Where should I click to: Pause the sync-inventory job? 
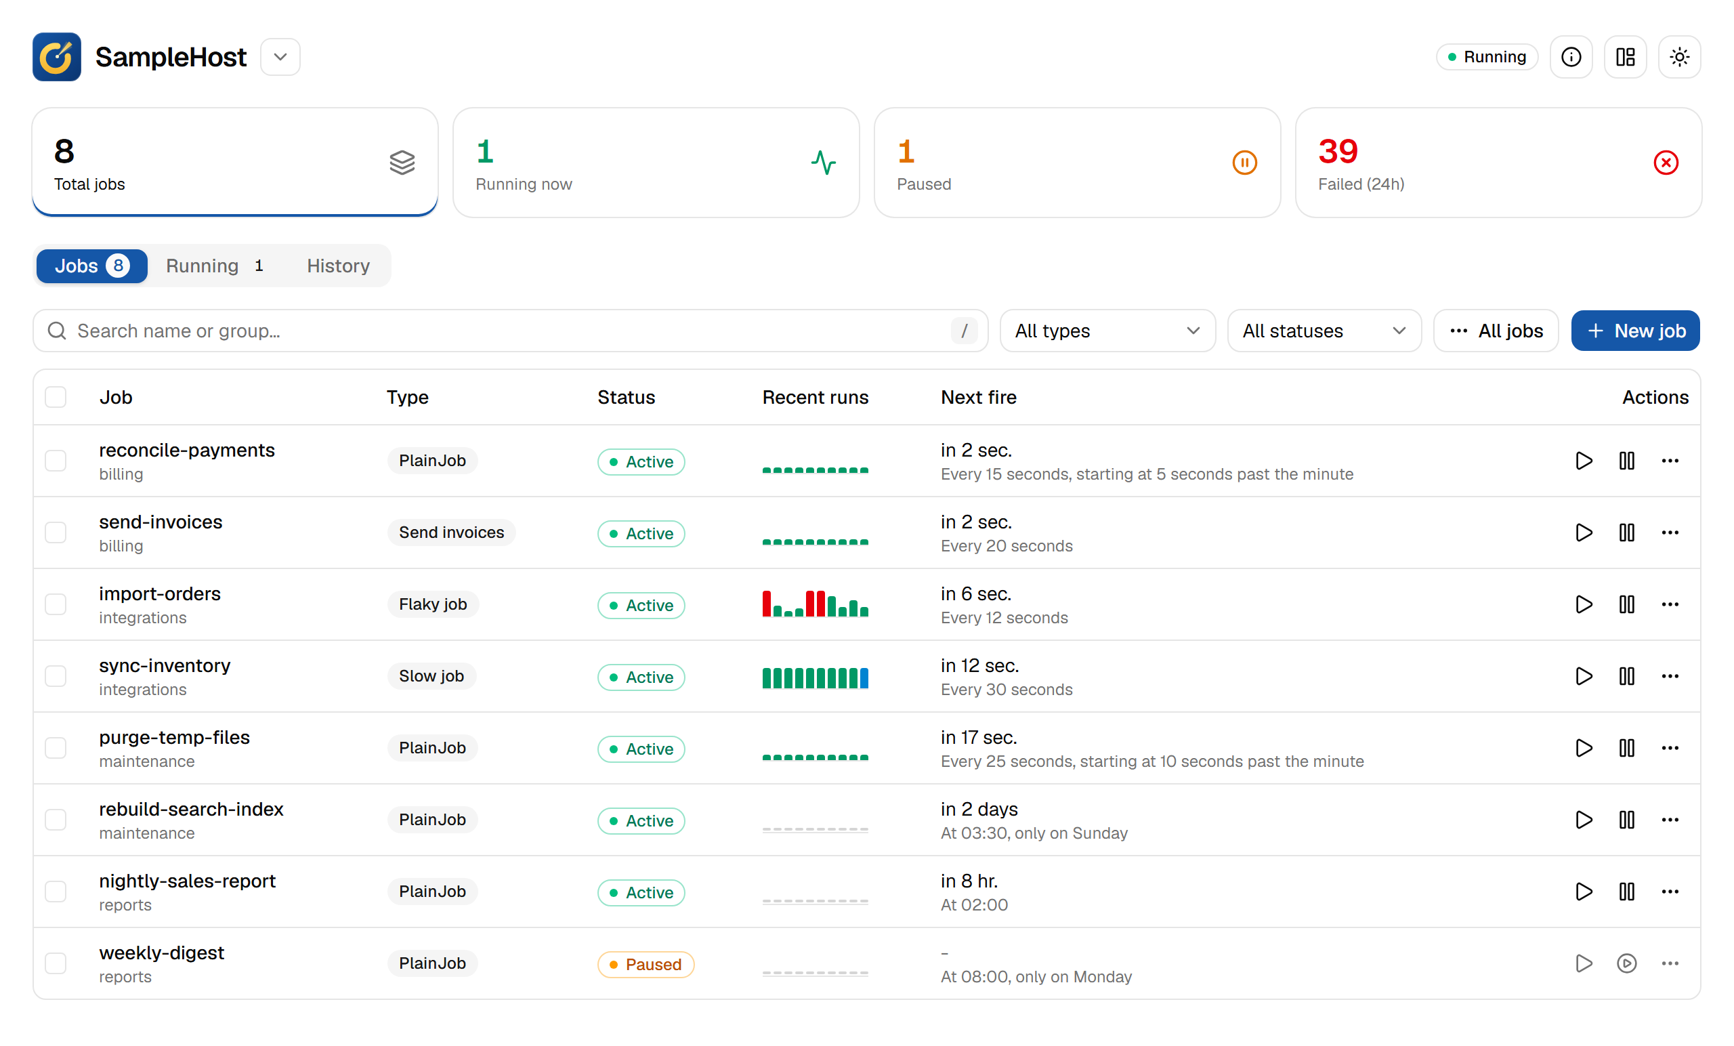point(1626,675)
